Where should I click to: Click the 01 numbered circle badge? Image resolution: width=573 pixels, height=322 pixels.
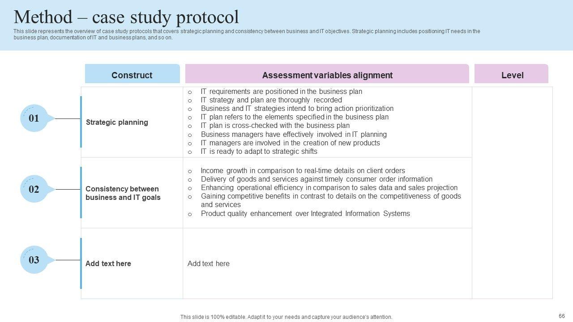pos(34,119)
